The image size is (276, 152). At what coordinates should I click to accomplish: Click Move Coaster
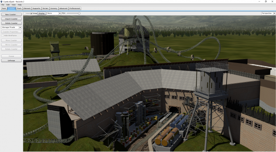(11, 40)
